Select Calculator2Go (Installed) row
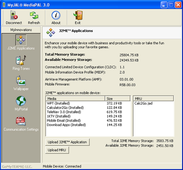Screen dimensions: 183x170 [88, 108]
